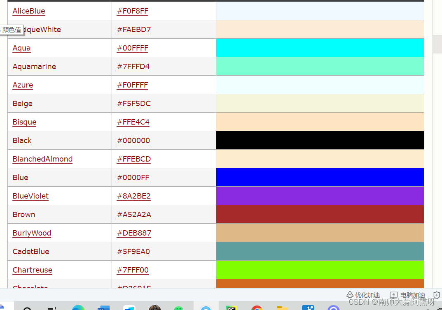Open File Explorer folder icon in taskbar
Image resolution: width=442 pixels, height=310 pixels.
coord(283,308)
